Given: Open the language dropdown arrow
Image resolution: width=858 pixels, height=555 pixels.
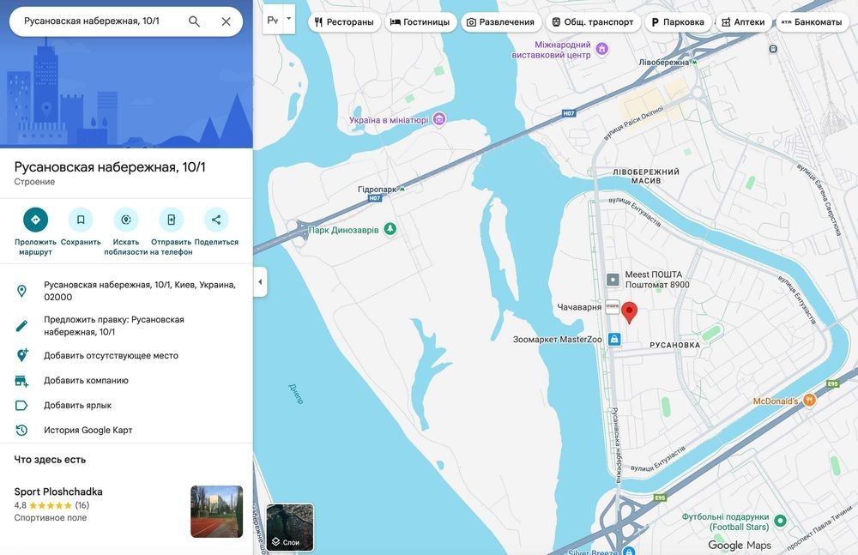Looking at the screenshot, I should point(289,19).
